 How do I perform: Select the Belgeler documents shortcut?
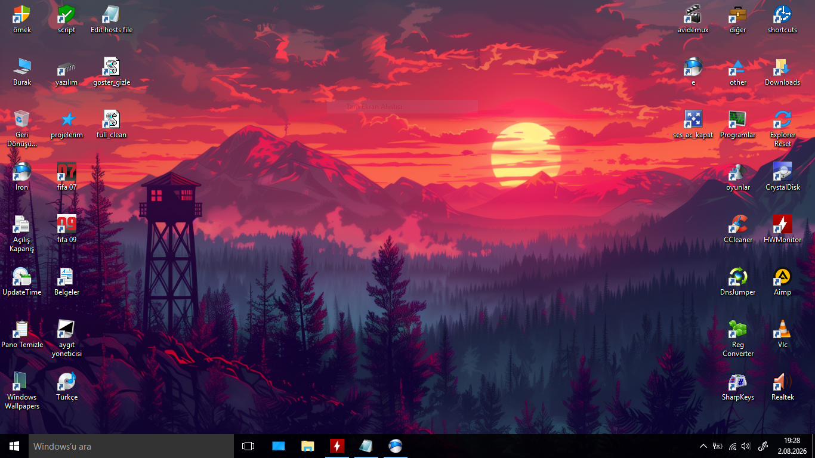point(66,281)
